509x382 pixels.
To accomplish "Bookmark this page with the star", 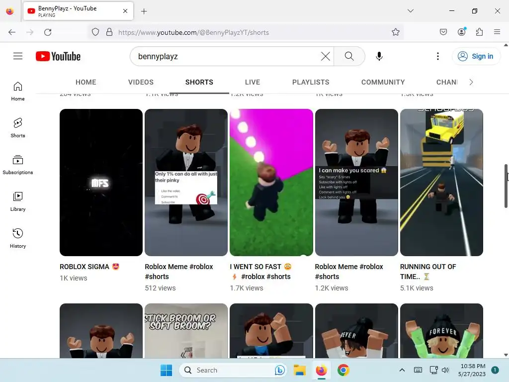I will point(395,32).
